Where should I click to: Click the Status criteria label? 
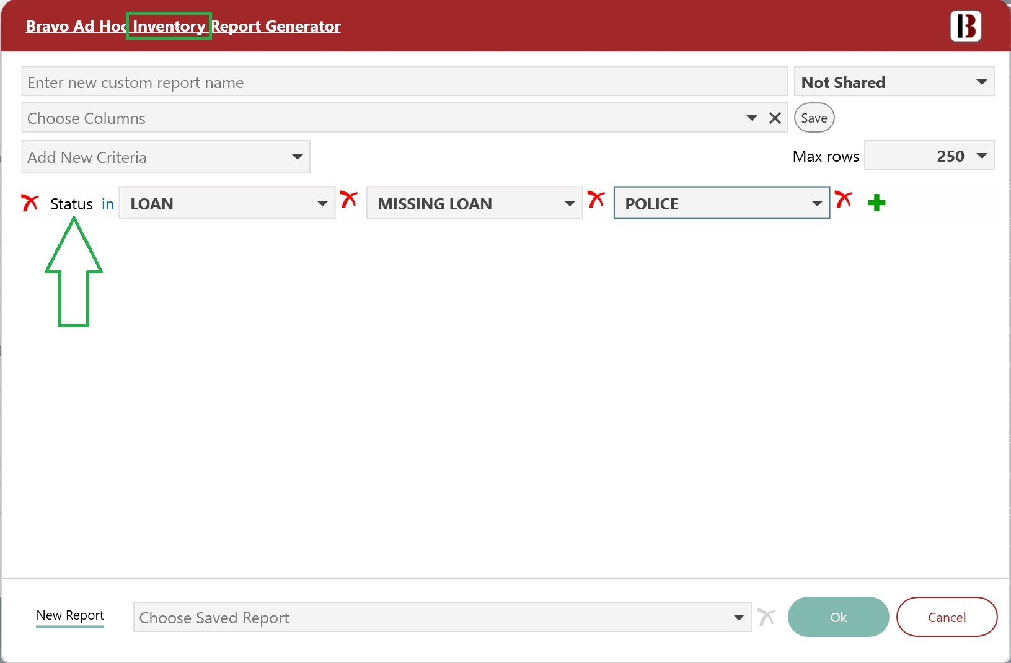71,204
